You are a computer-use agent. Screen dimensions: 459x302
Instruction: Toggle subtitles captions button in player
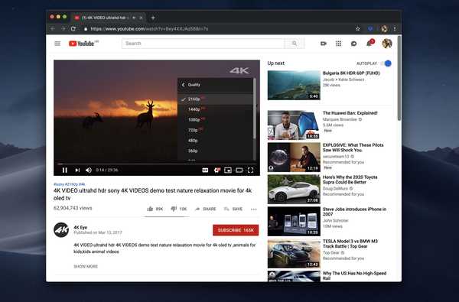coord(205,170)
